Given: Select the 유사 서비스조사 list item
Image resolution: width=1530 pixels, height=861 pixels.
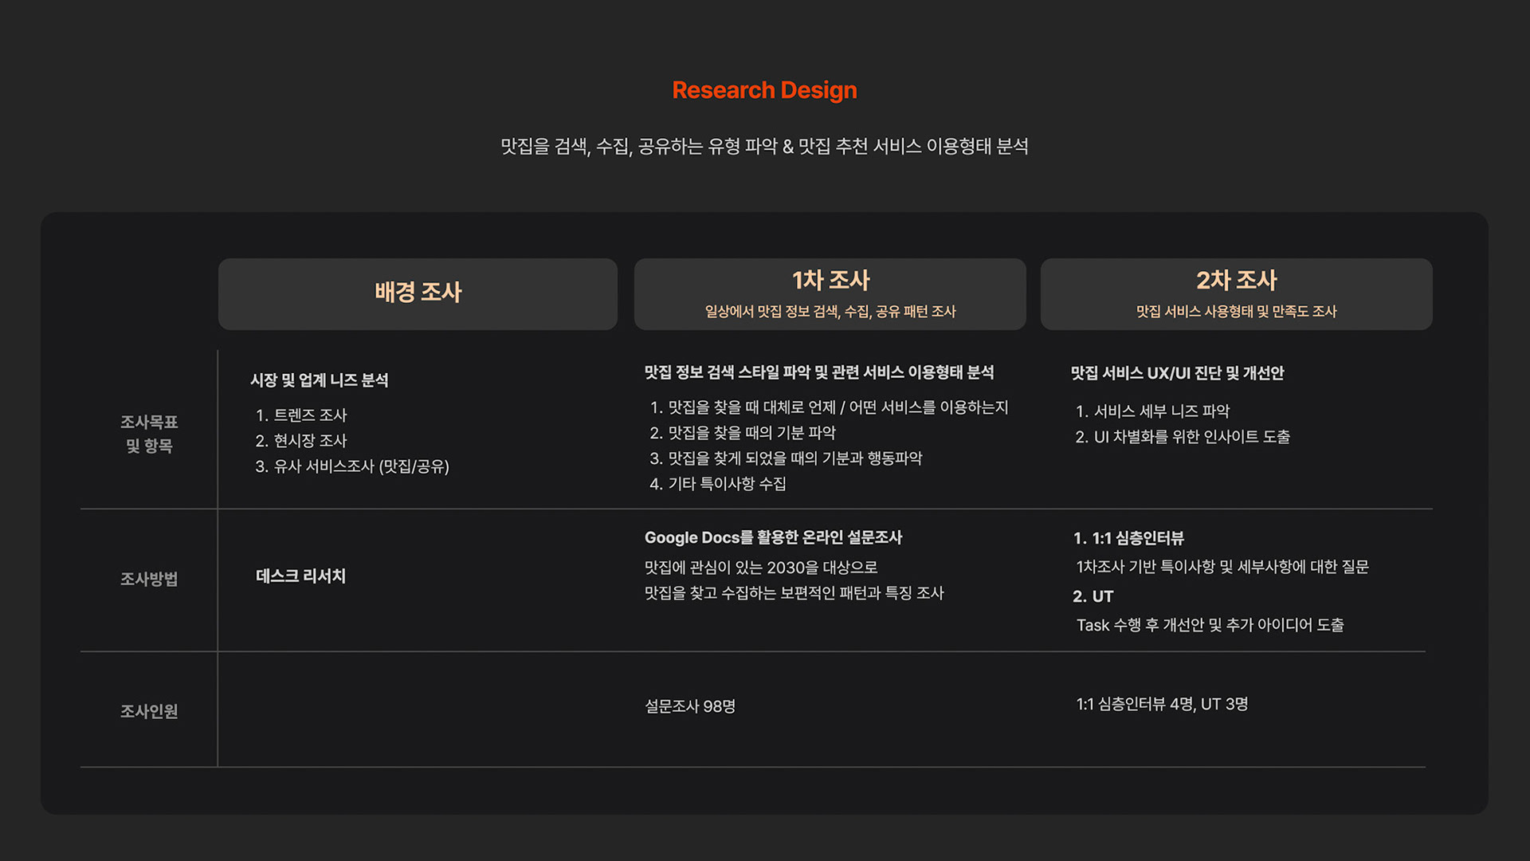Looking at the screenshot, I should click(352, 466).
